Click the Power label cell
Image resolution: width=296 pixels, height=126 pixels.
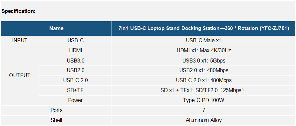tap(75, 100)
